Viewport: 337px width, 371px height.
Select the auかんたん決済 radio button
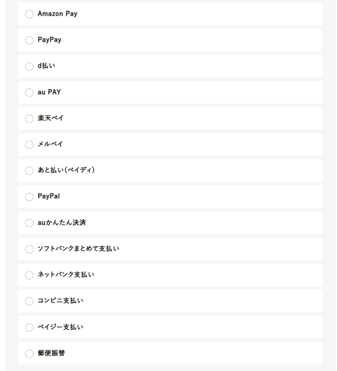coord(30,223)
